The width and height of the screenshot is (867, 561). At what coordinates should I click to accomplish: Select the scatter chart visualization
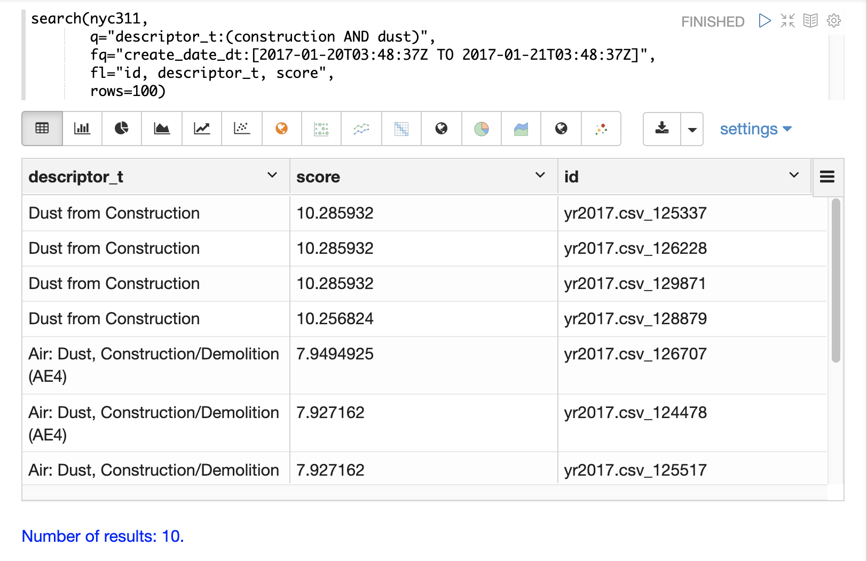pos(242,129)
